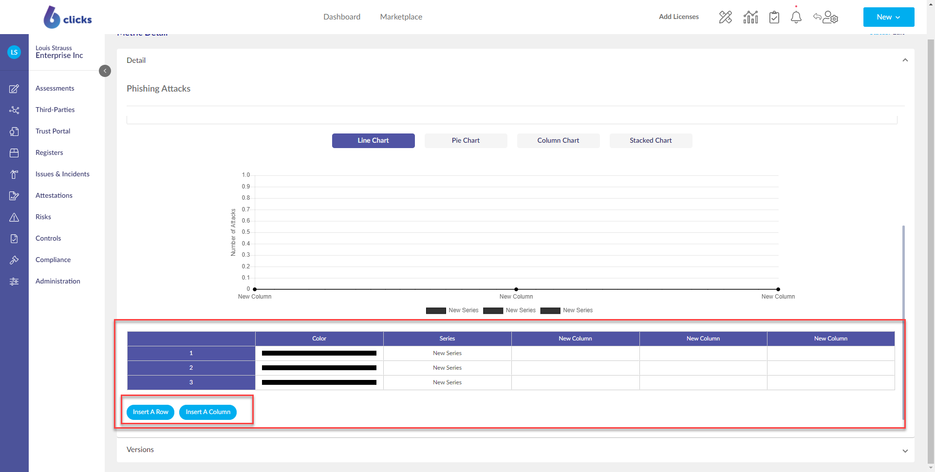Click the LS user avatar
This screenshot has height=472, width=935.
pos(14,52)
